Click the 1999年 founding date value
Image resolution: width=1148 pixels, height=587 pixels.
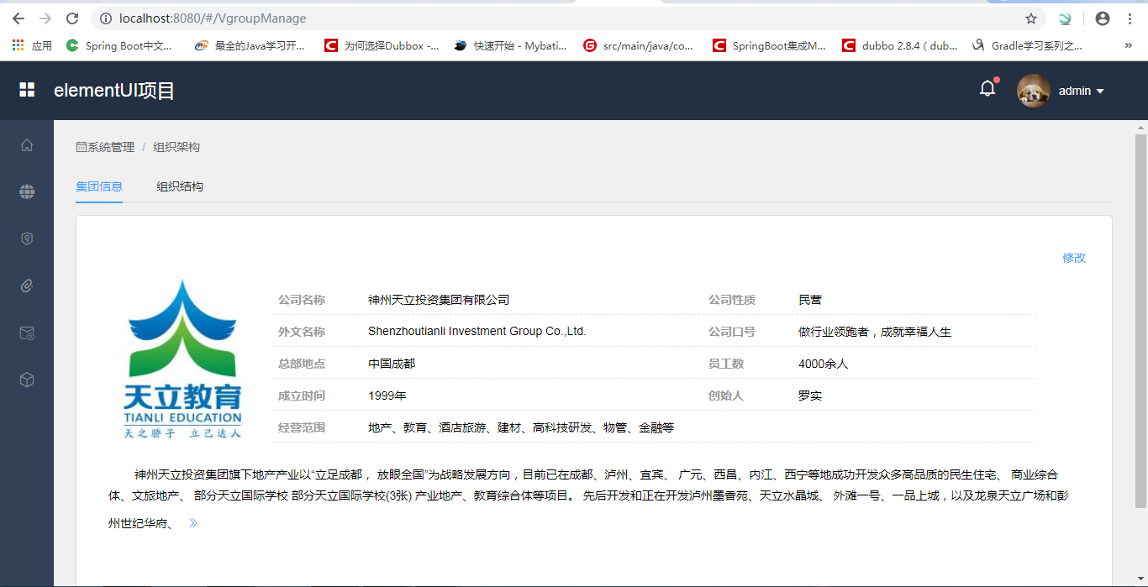pos(387,396)
